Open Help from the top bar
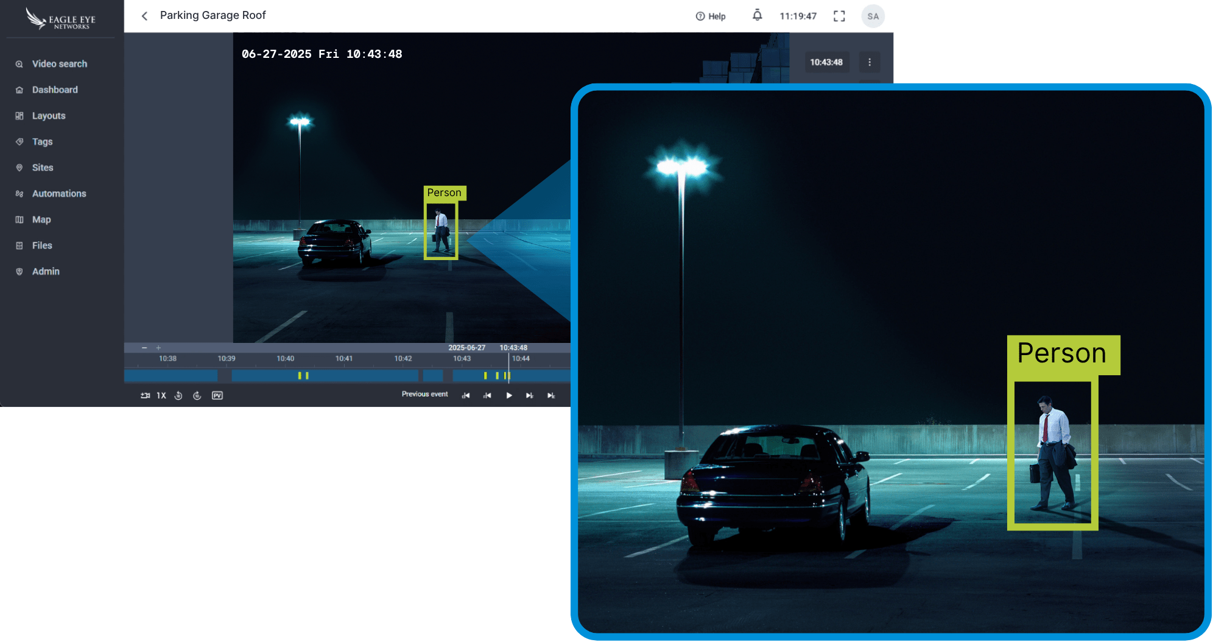Image resolution: width=1213 pixels, height=642 pixels. (711, 16)
